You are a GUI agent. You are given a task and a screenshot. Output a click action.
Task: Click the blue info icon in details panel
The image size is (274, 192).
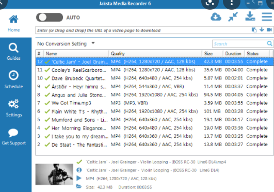click(x=79, y=170)
